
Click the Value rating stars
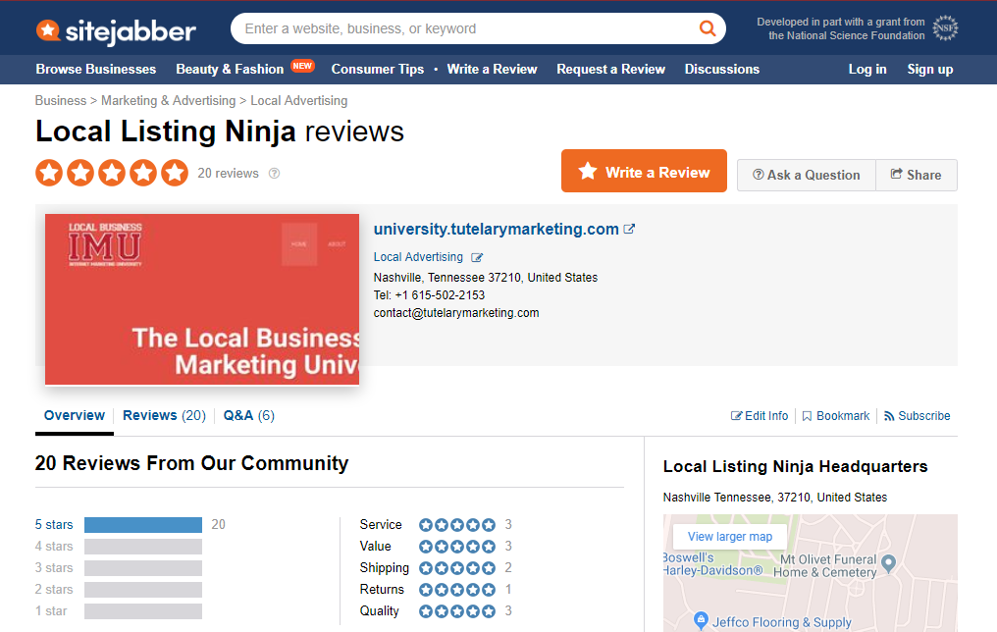tap(457, 547)
